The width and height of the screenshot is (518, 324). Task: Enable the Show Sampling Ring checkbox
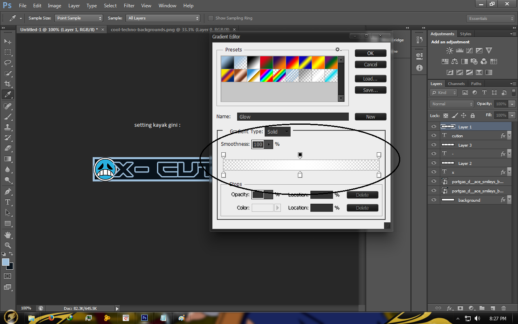click(x=210, y=18)
